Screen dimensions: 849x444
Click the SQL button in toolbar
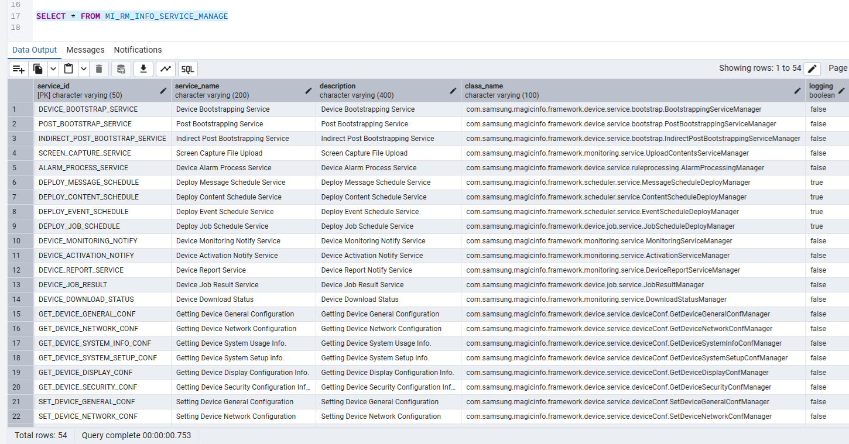point(187,69)
